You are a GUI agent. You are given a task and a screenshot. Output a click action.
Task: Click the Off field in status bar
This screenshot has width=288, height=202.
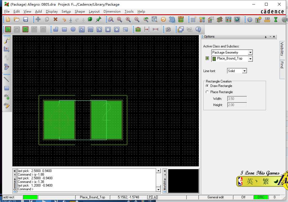click(243, 197)
